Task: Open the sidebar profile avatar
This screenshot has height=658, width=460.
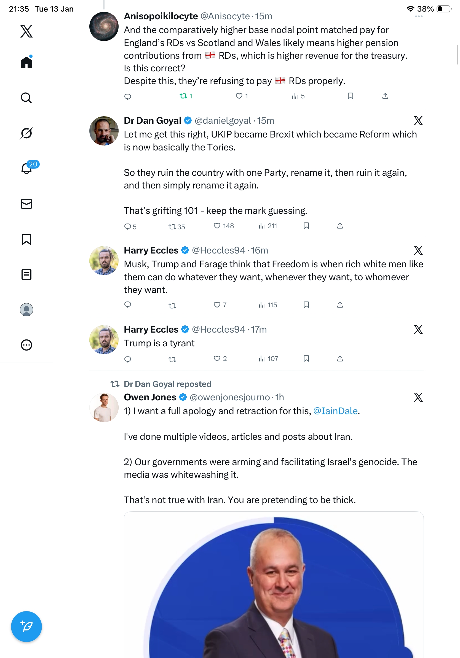Action: pos(26,309)
